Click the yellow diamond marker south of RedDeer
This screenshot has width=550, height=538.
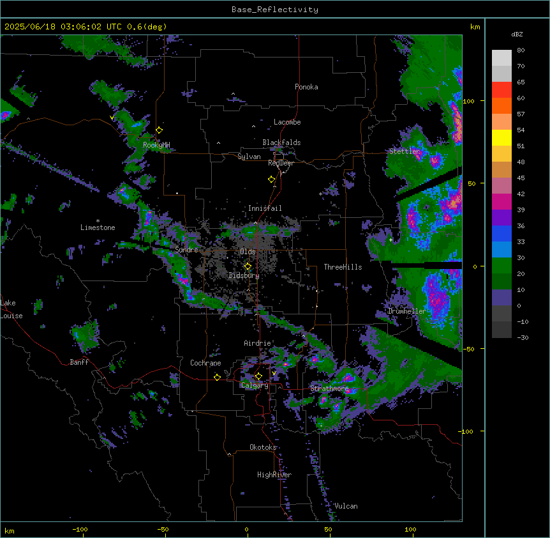[272, 180]
